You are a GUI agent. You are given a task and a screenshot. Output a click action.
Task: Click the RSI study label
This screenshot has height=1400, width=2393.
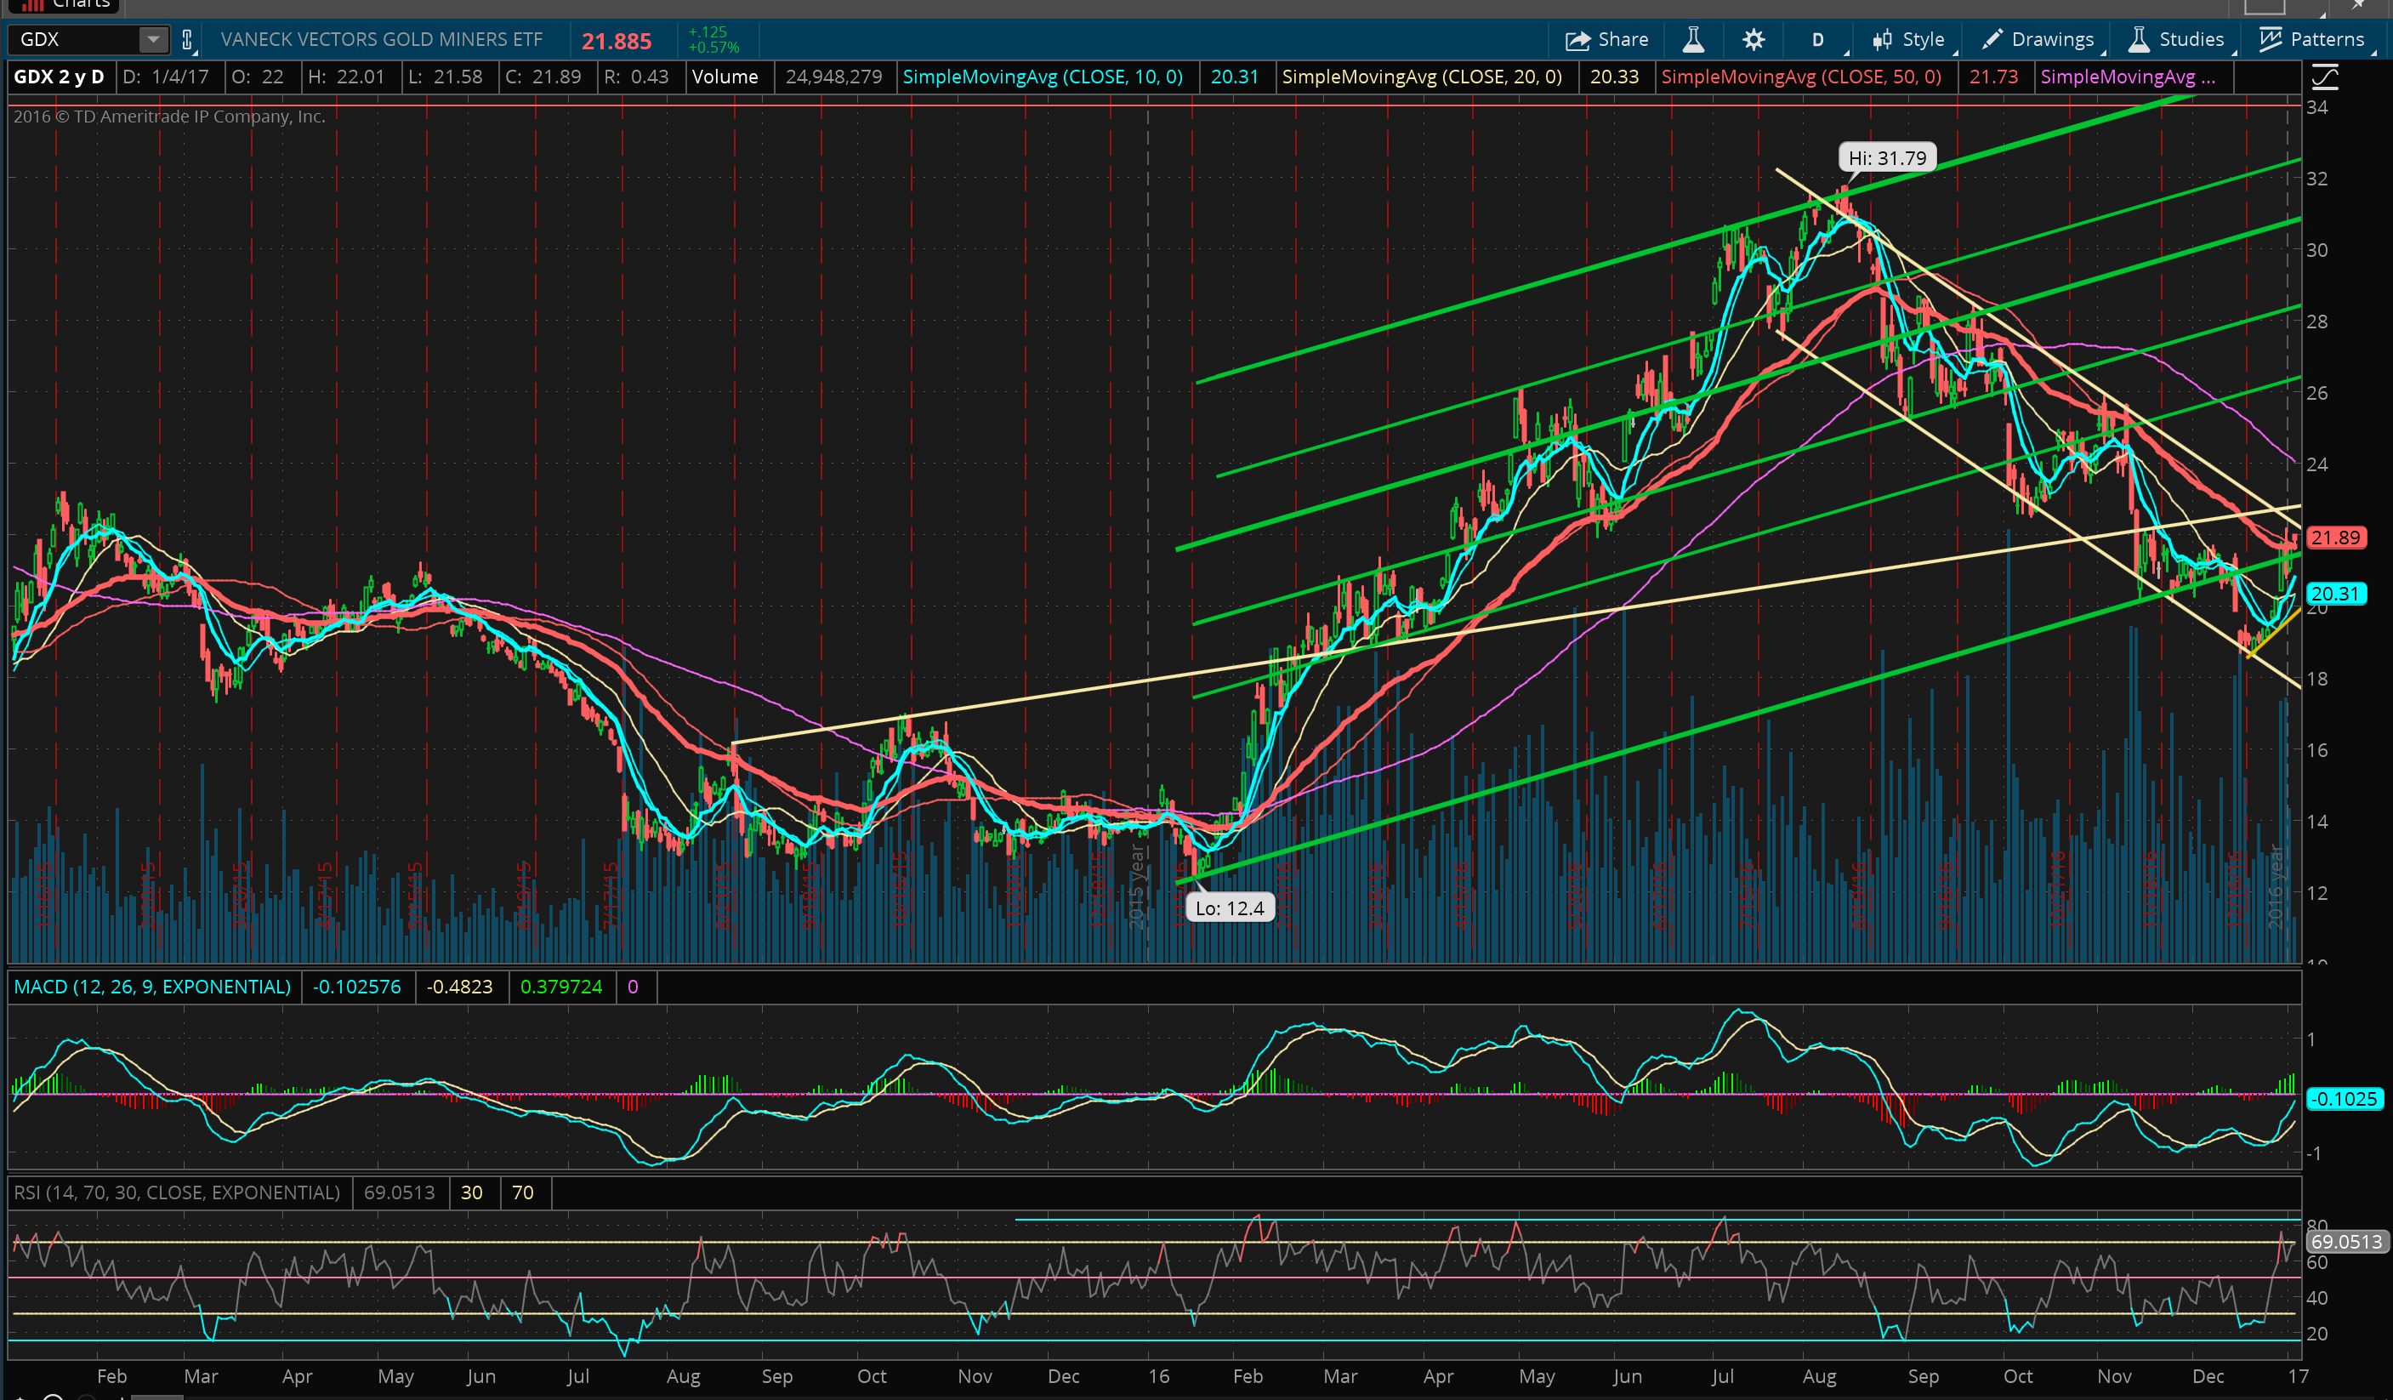(177, 1192)
